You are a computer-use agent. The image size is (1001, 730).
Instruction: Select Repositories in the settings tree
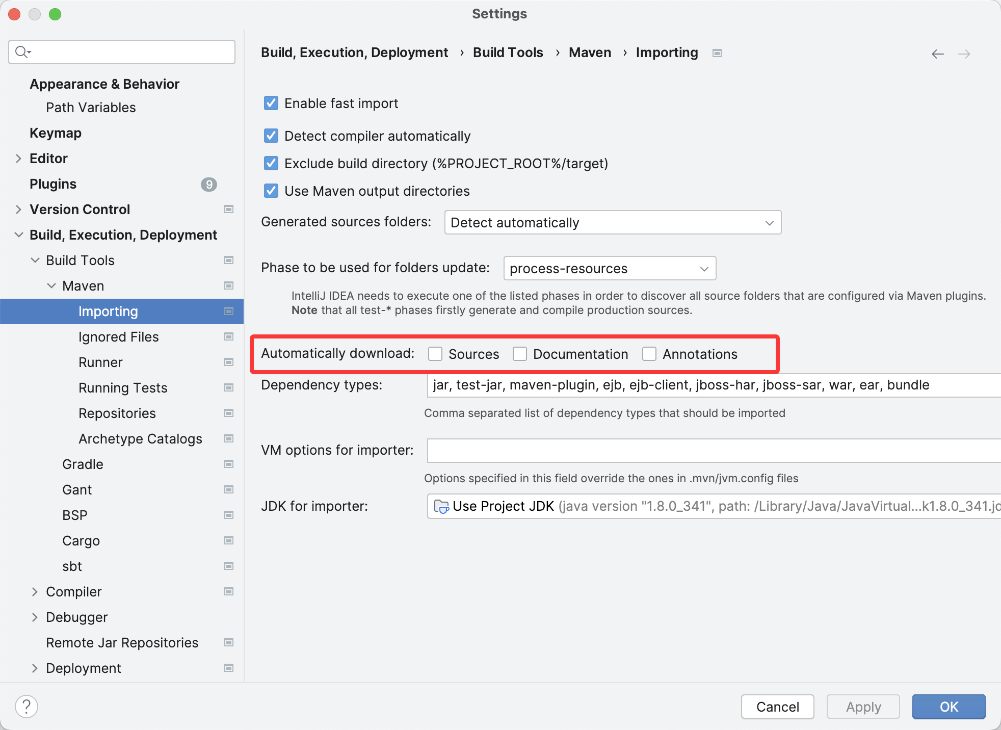tap(117, 413)
